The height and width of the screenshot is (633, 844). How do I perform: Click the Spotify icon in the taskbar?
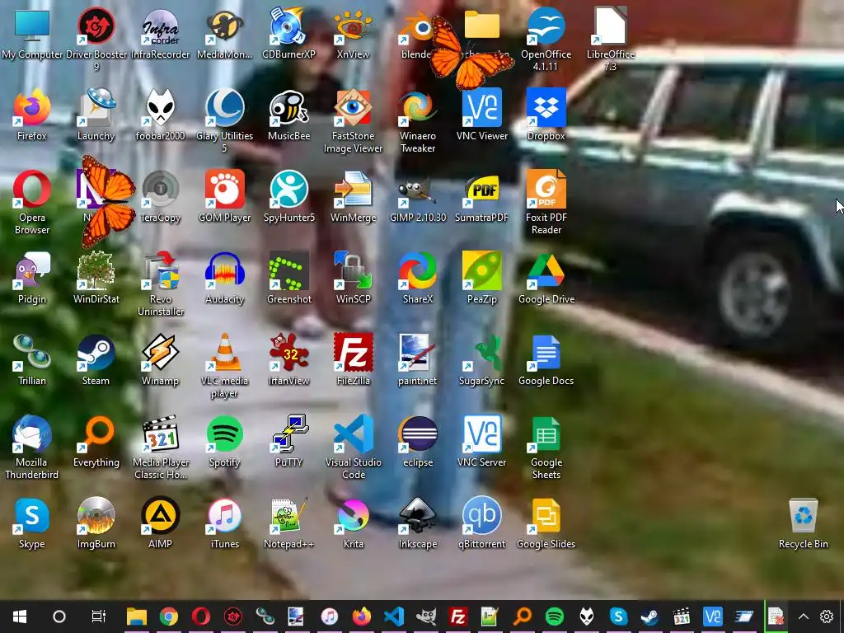pyautogui.click(x=554, y=617)
